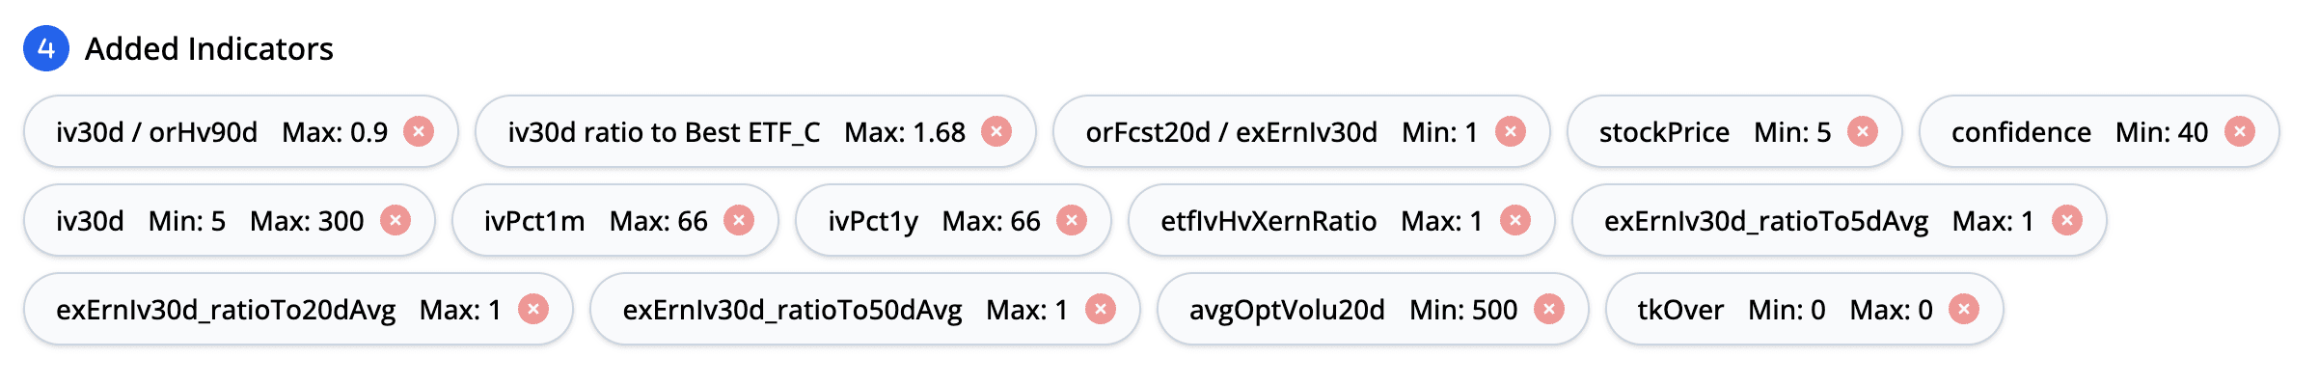Remove the exErnIv30d_ratioTo50dAvg filter

pos(1101,309)
